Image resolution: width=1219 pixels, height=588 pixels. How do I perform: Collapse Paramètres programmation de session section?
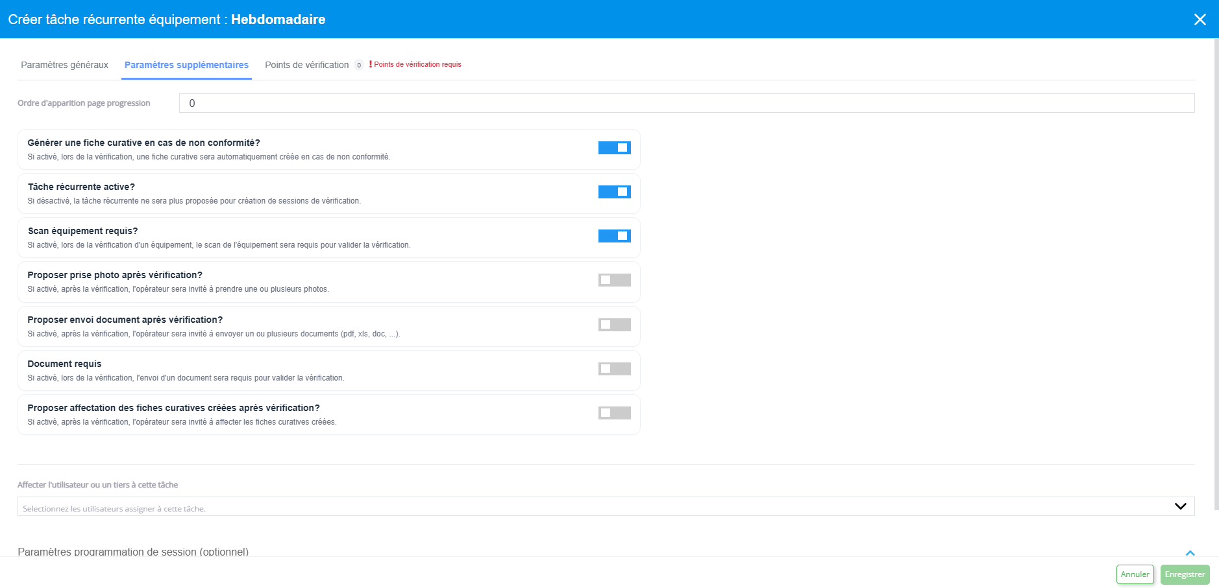pyautogui.click(x=1190, y=552)
